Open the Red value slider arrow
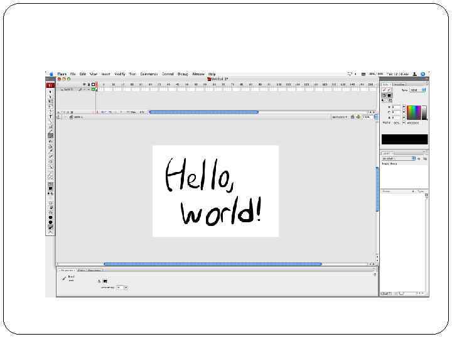 [404, 107]
